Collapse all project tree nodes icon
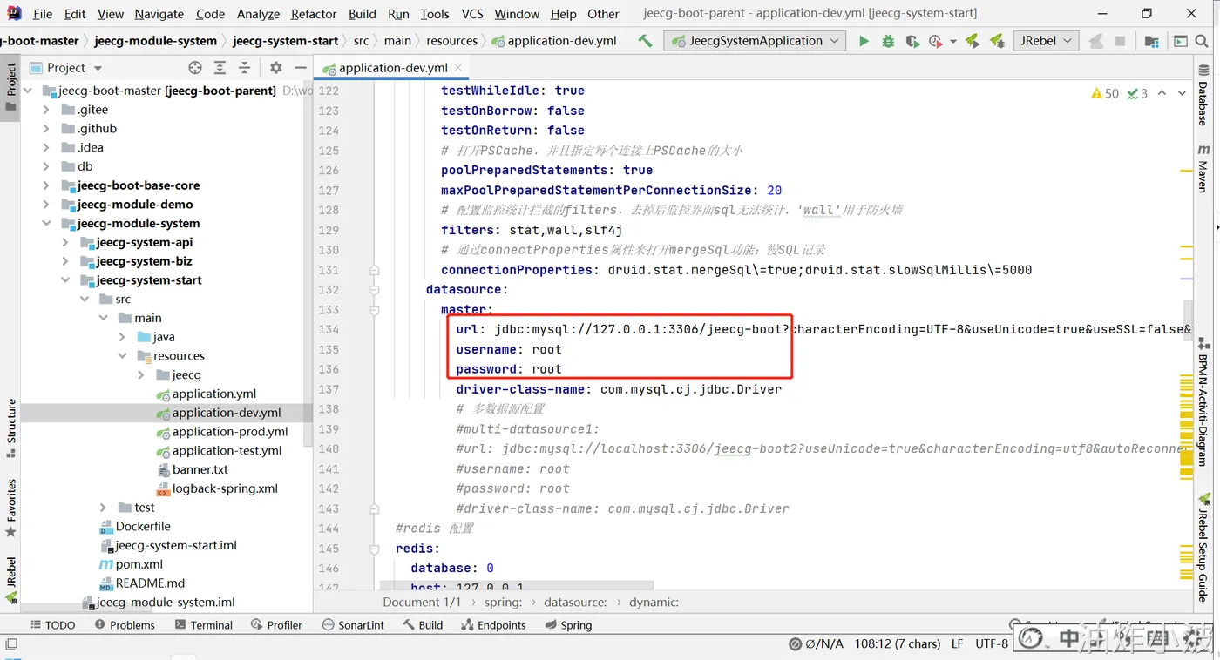The image size is (1220, 660). [x=244, y=68]
